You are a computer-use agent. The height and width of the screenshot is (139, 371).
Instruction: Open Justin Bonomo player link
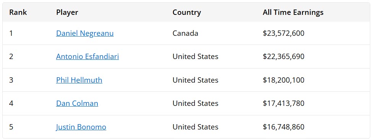pos(81,127)
